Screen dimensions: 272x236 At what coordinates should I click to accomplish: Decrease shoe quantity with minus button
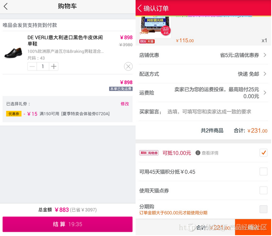(32, 67)
